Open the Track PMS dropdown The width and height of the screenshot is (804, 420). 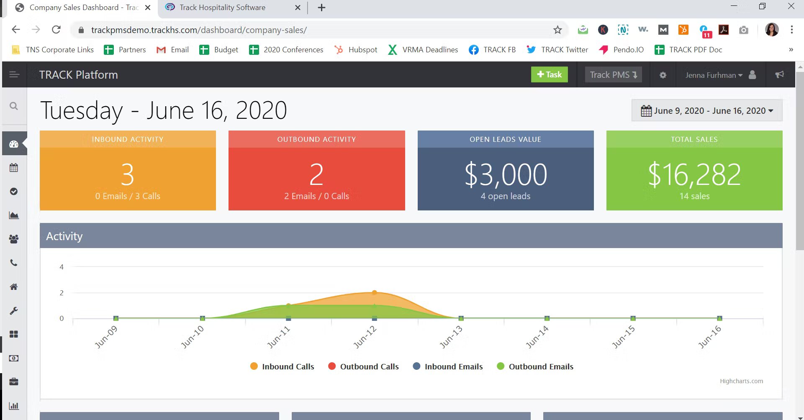(613, 75)
